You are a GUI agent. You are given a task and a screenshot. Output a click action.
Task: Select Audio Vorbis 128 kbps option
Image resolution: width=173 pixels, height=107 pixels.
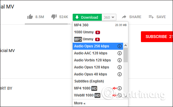tap(98, 60)
